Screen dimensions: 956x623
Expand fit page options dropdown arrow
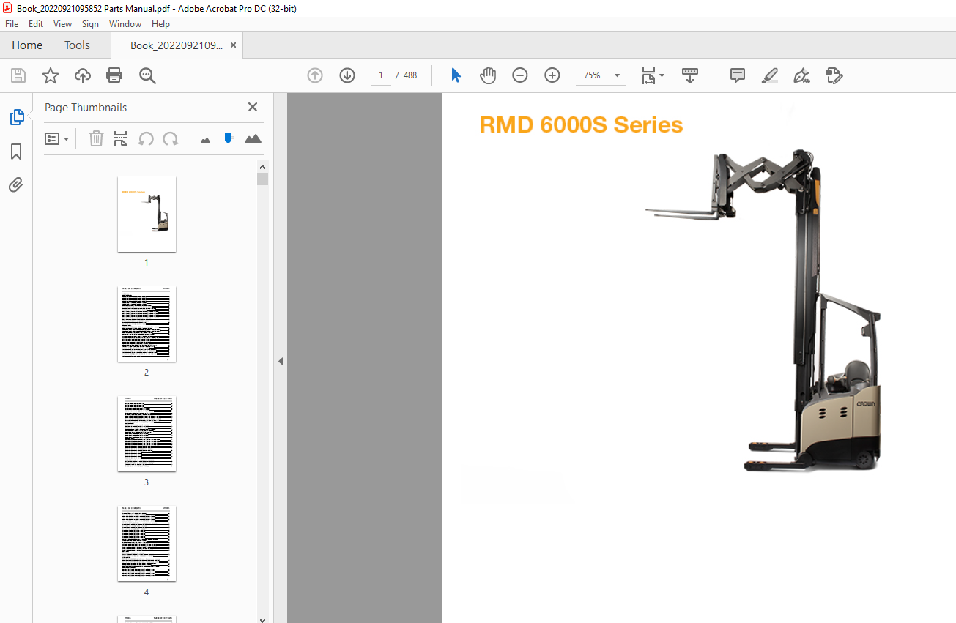coord(662,75)
